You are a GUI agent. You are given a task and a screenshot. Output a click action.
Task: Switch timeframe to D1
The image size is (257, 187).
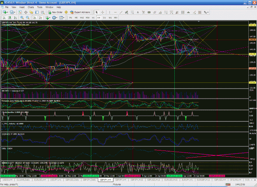click(104, 18)
